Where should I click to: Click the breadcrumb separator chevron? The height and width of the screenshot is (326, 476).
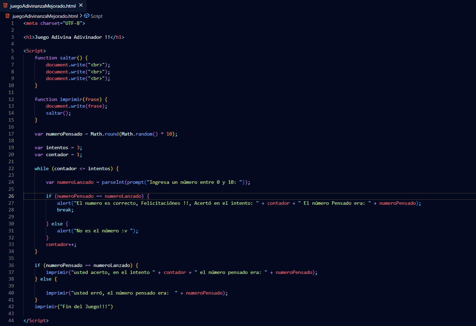(x=81, y=16)
